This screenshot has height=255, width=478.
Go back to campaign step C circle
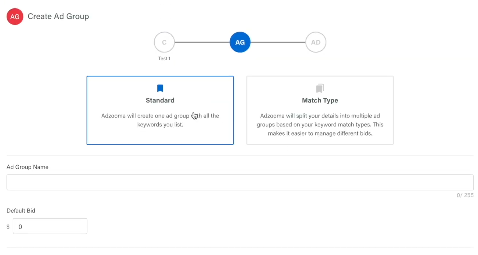point(164,42)
